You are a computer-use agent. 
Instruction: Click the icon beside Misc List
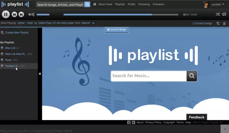[2, 48]
